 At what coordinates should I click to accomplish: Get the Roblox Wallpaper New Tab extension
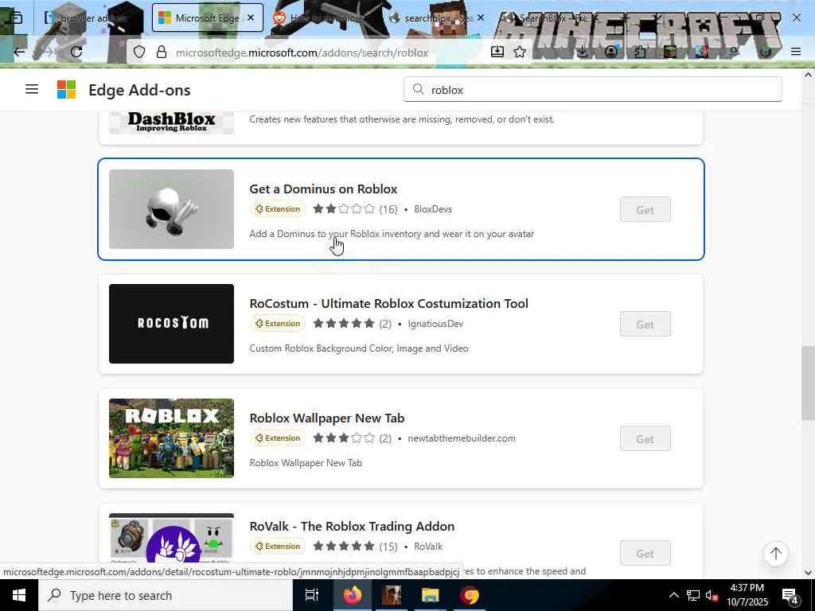click(645, 439)
